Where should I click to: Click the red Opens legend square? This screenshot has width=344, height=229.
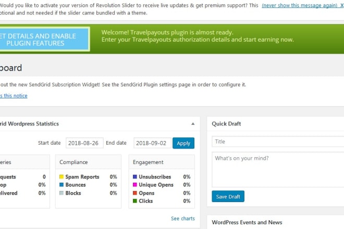[x=135, y=193]
